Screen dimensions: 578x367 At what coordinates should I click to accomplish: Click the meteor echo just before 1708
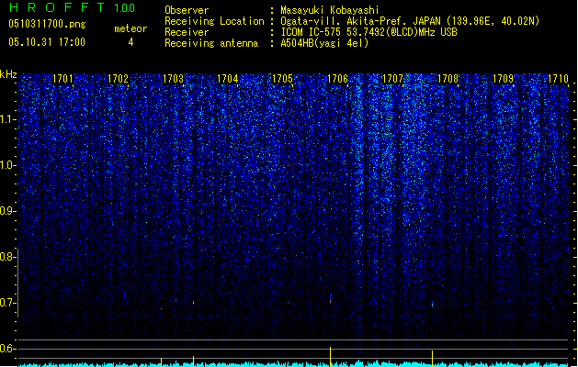click(x=432, y=304)
